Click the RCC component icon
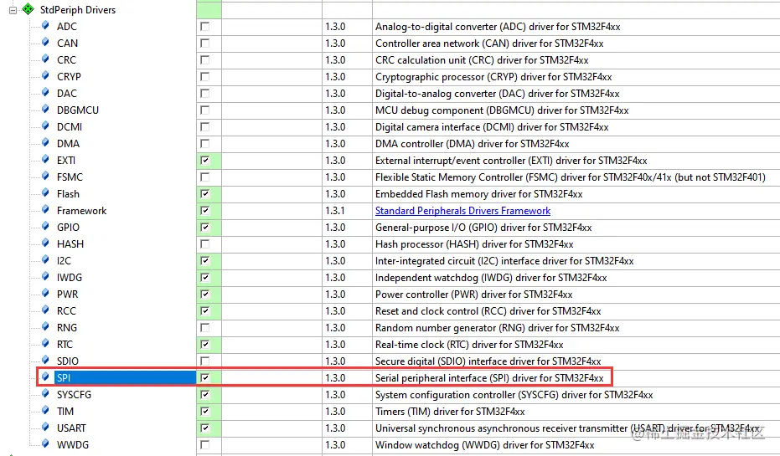 tap(45, 310)
